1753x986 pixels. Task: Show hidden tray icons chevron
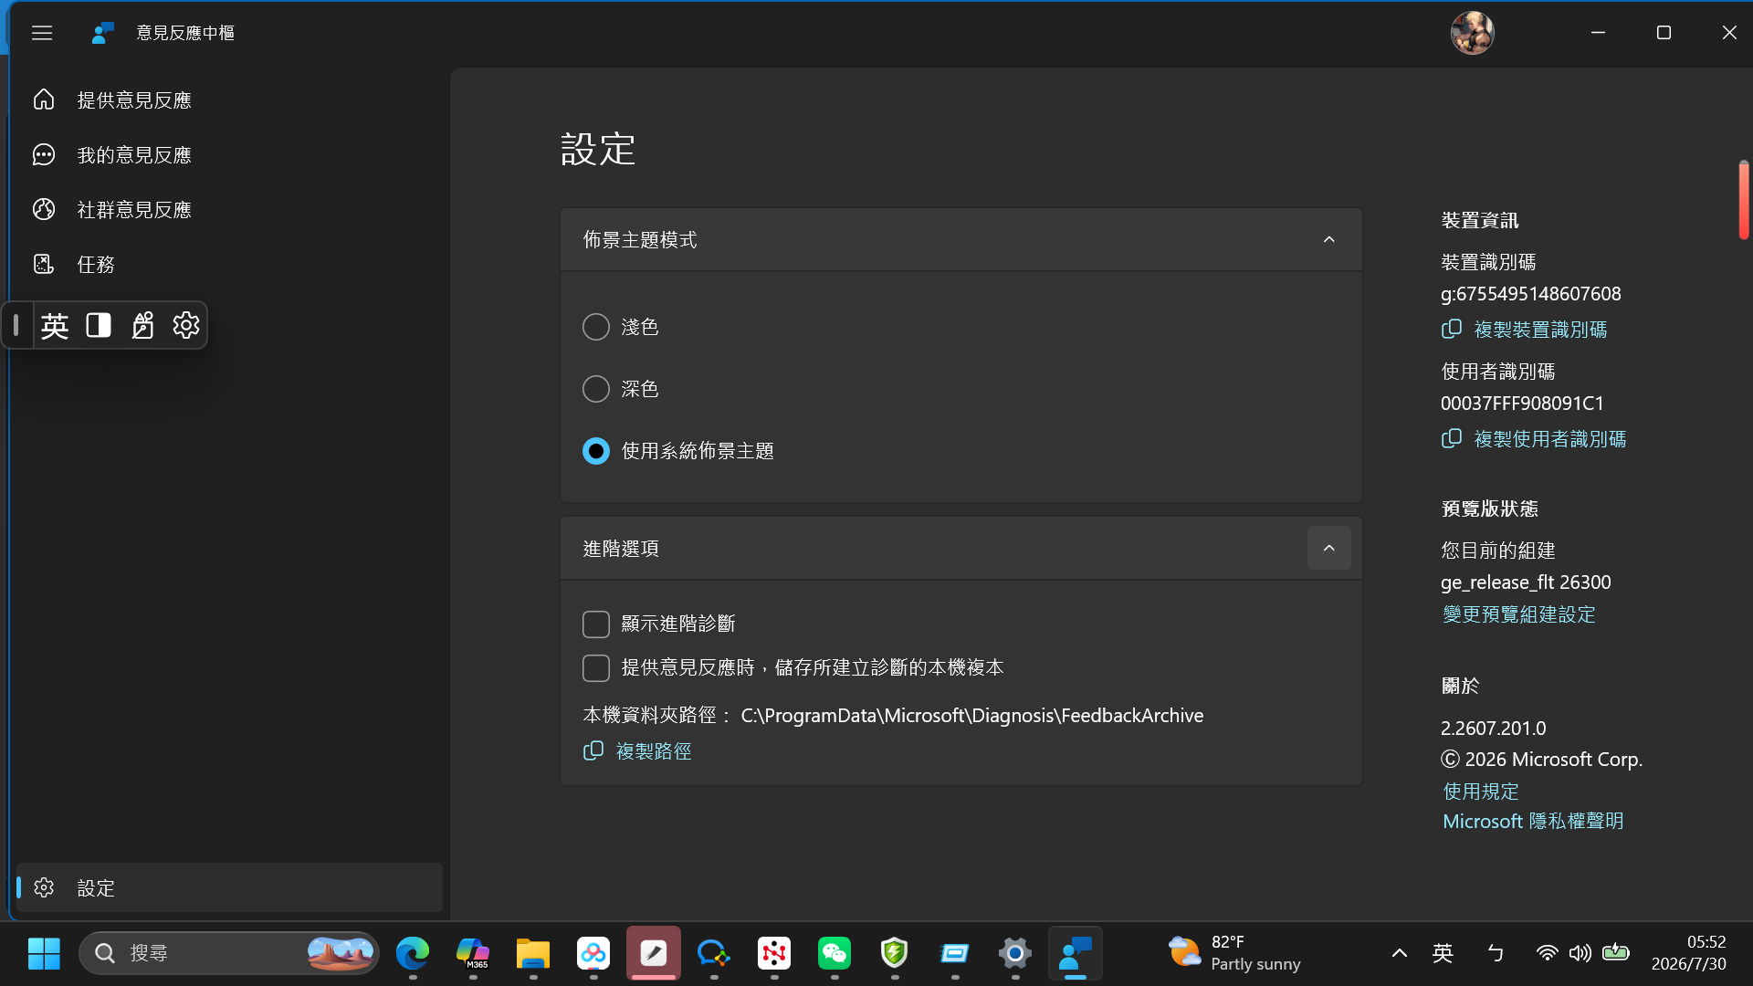(1399, 953)
